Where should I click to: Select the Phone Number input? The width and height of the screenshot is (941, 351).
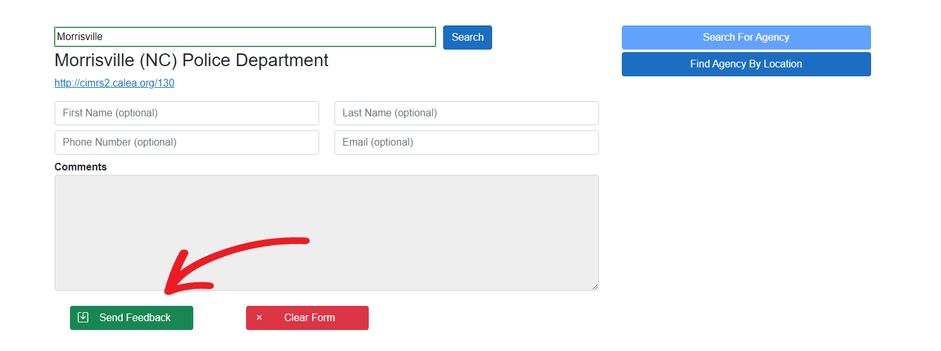(x=186, y=142)
